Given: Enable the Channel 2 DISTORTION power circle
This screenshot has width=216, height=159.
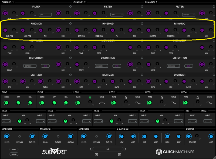Looking at the screenshot, I should coord(142,58).
